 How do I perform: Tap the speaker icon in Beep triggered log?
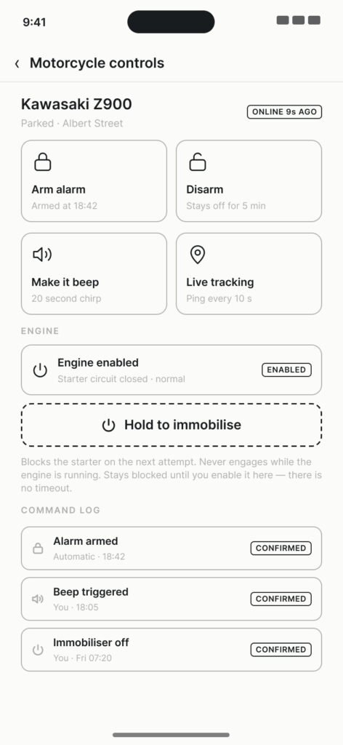click(38, 599)
